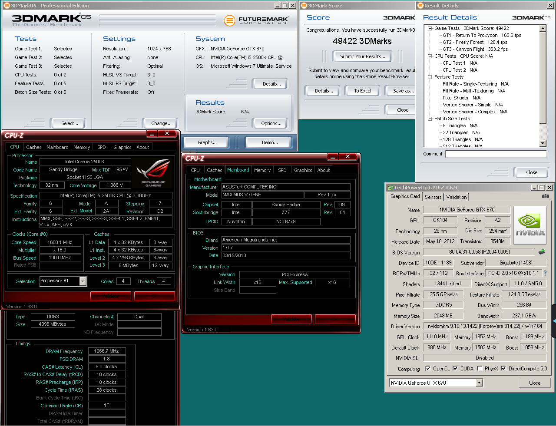Viewport: 556px width, 426px height.
Task: Collapse the Feature Tests tree node
Action: [430, 77]
